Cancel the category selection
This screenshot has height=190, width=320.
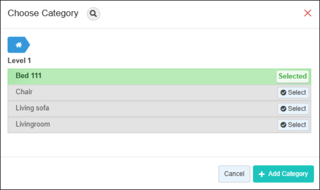point(234,174)
